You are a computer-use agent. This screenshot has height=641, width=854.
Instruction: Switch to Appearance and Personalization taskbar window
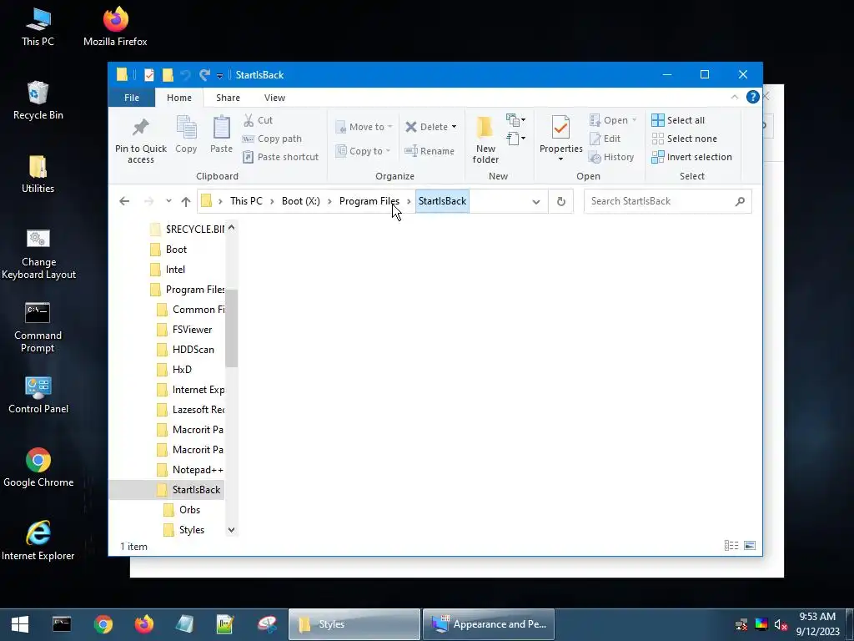point(489,624)
